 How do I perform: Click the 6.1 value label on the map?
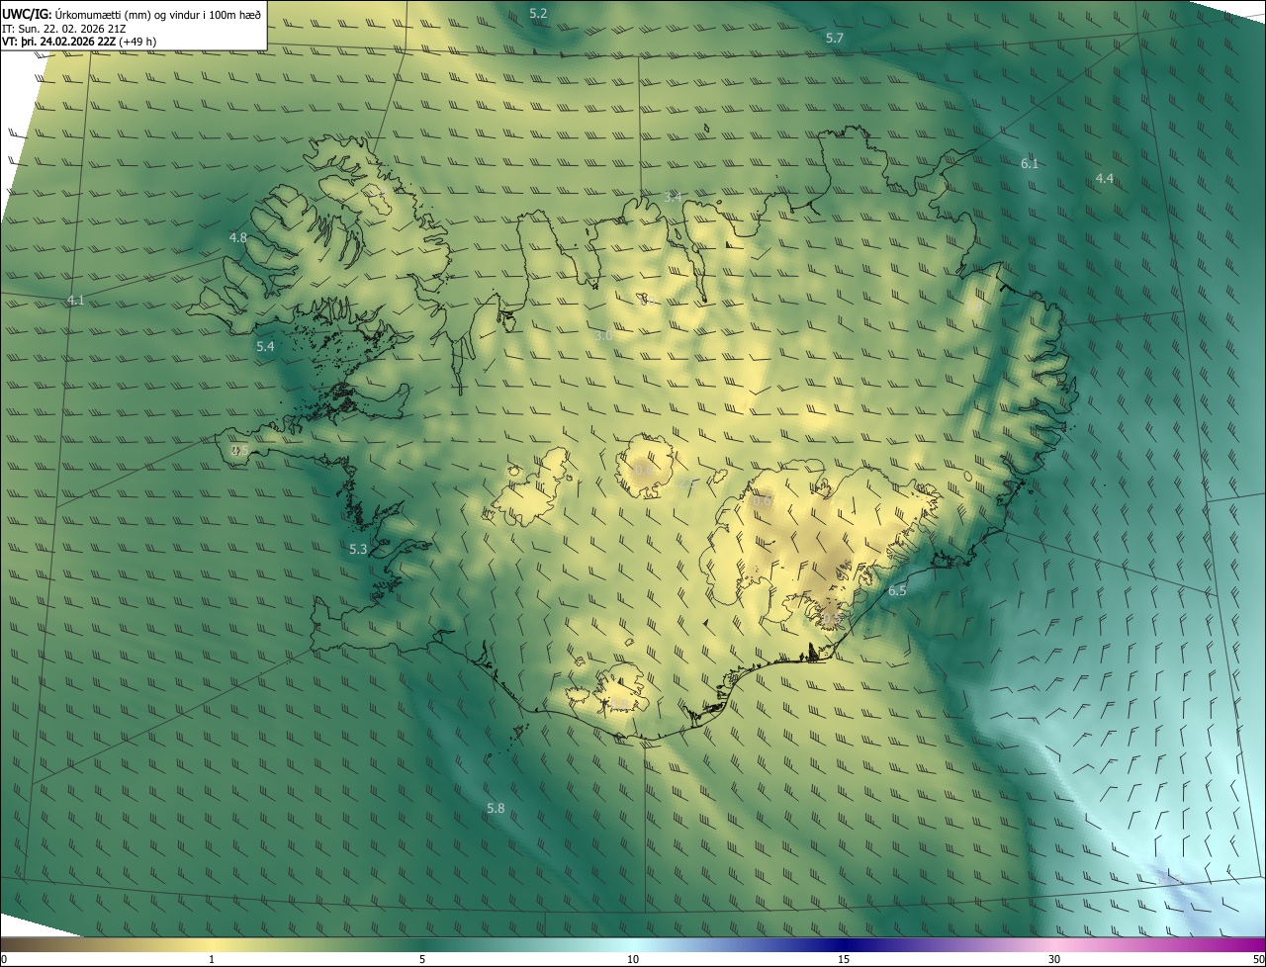coord(1030,163)
